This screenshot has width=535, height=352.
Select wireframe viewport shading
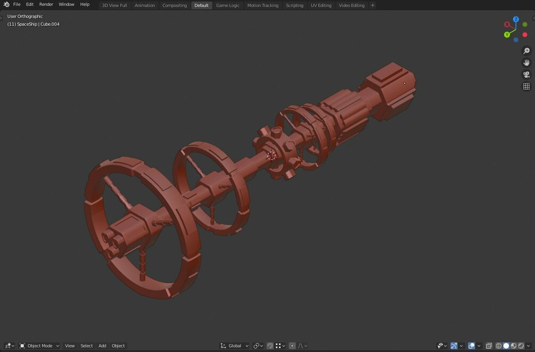pos(498,346)
